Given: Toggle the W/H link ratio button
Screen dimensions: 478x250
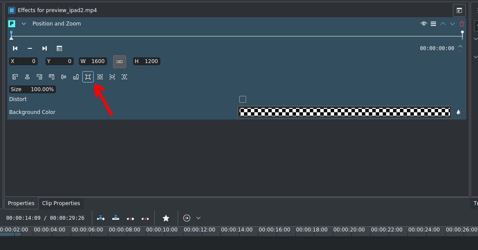Looking at the screenshot, I should (x=120, y=61).
